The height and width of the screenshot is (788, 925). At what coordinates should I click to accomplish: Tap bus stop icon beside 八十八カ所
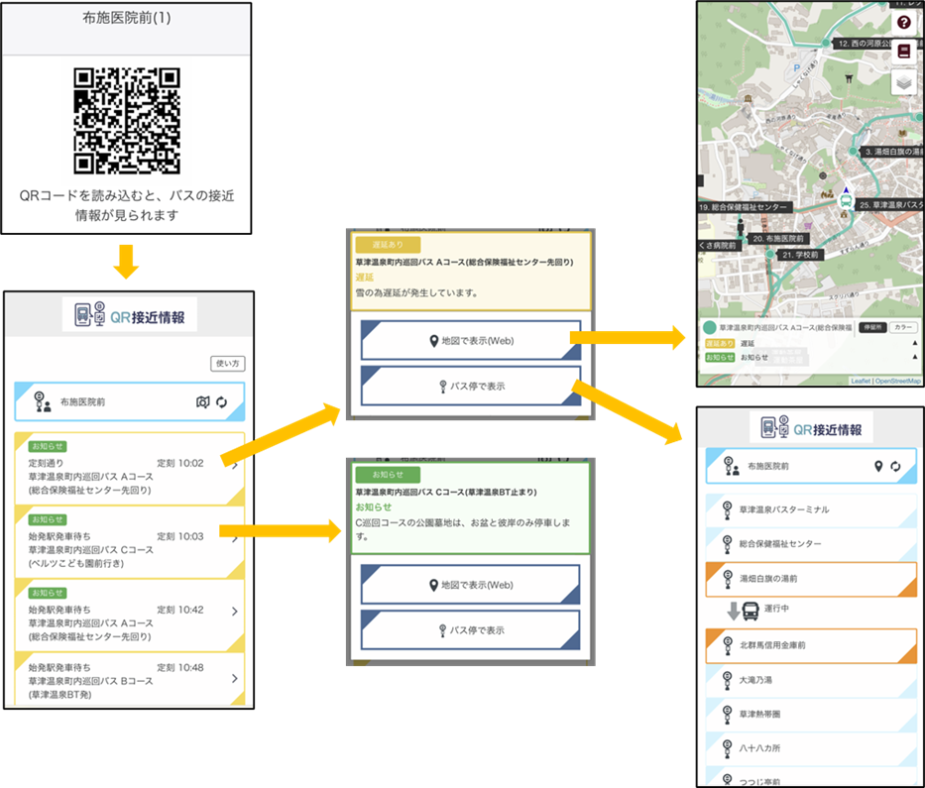click(727, 748)
